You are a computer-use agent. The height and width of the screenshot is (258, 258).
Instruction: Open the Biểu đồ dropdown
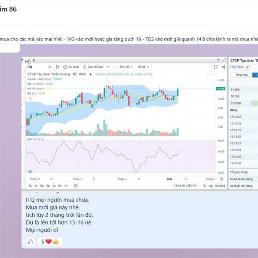(126, 67)
